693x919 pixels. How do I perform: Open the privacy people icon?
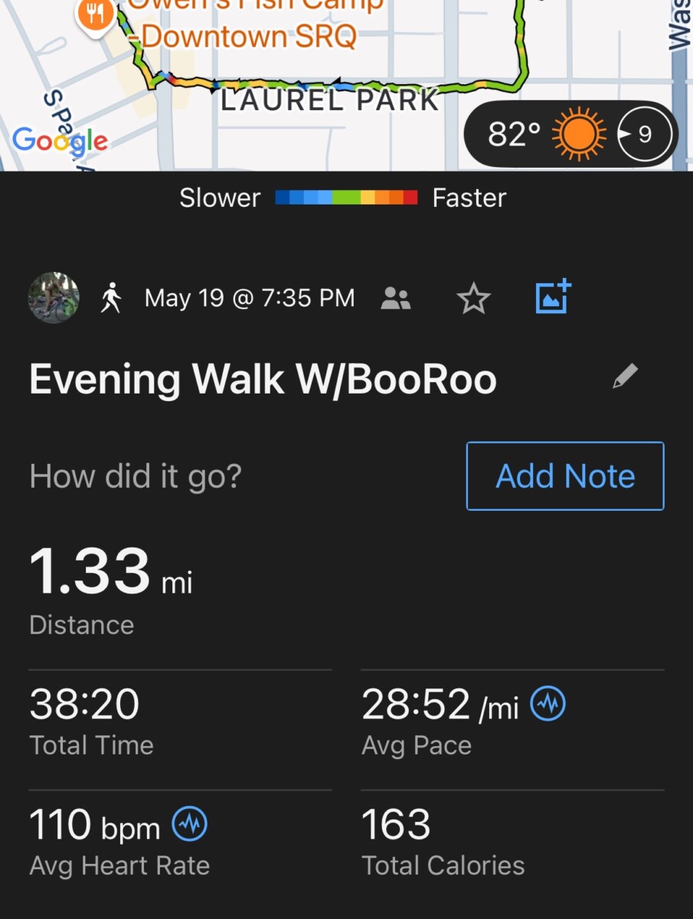(396, 299)
